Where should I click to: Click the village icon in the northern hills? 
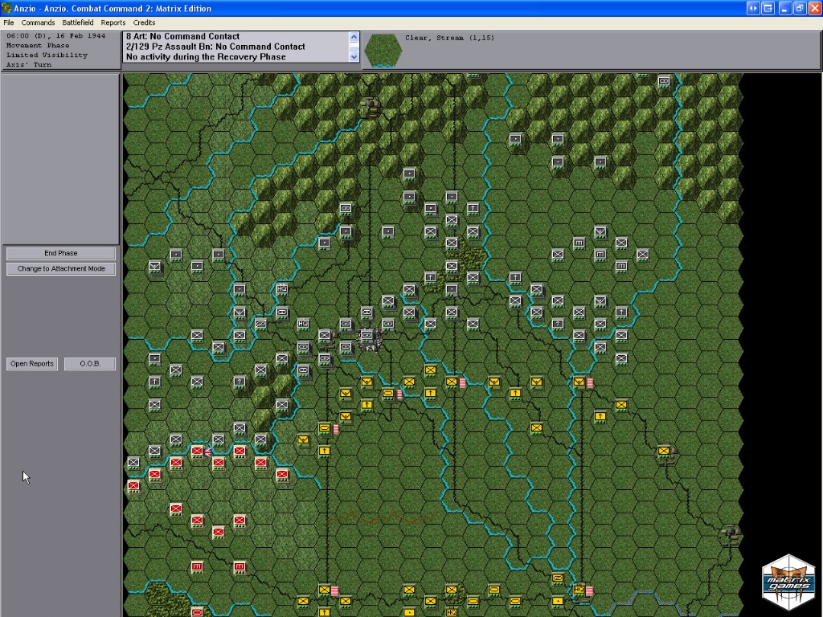[x=370, y=106]
